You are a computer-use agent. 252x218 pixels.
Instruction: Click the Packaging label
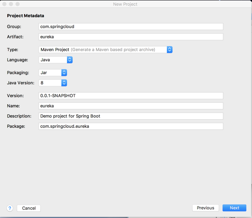pyautogui.click(x=18, y=73)
